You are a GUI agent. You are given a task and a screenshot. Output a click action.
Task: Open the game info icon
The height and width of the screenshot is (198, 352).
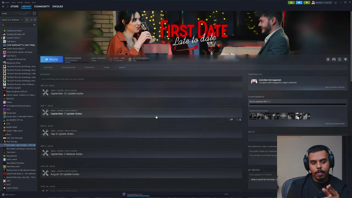click(340, 59)
